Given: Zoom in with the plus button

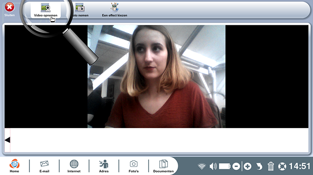Looking at the screenshot, I should (248, 166).
